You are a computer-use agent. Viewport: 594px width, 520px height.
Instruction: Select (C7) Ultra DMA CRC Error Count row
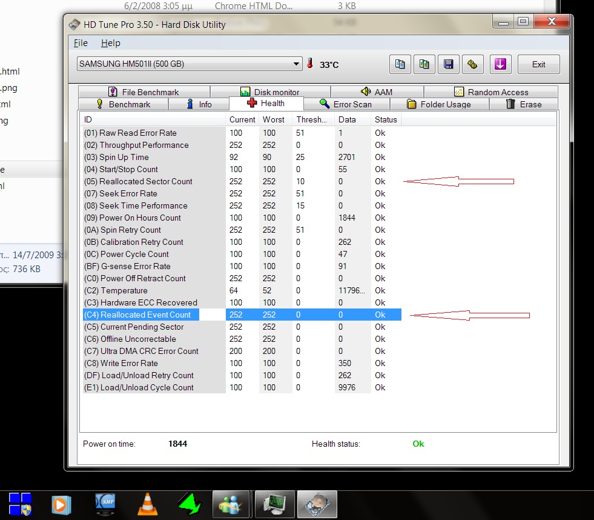click(x=242, y=352)
